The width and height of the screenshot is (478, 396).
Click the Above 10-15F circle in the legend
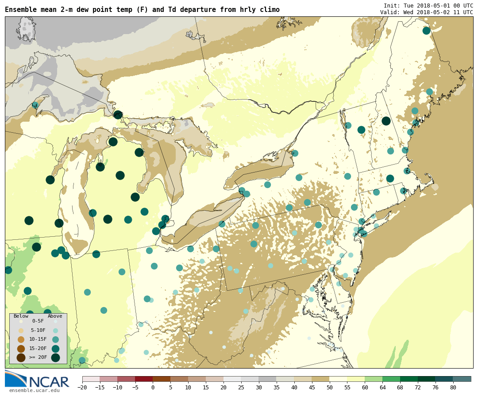[x=55, y=339]
